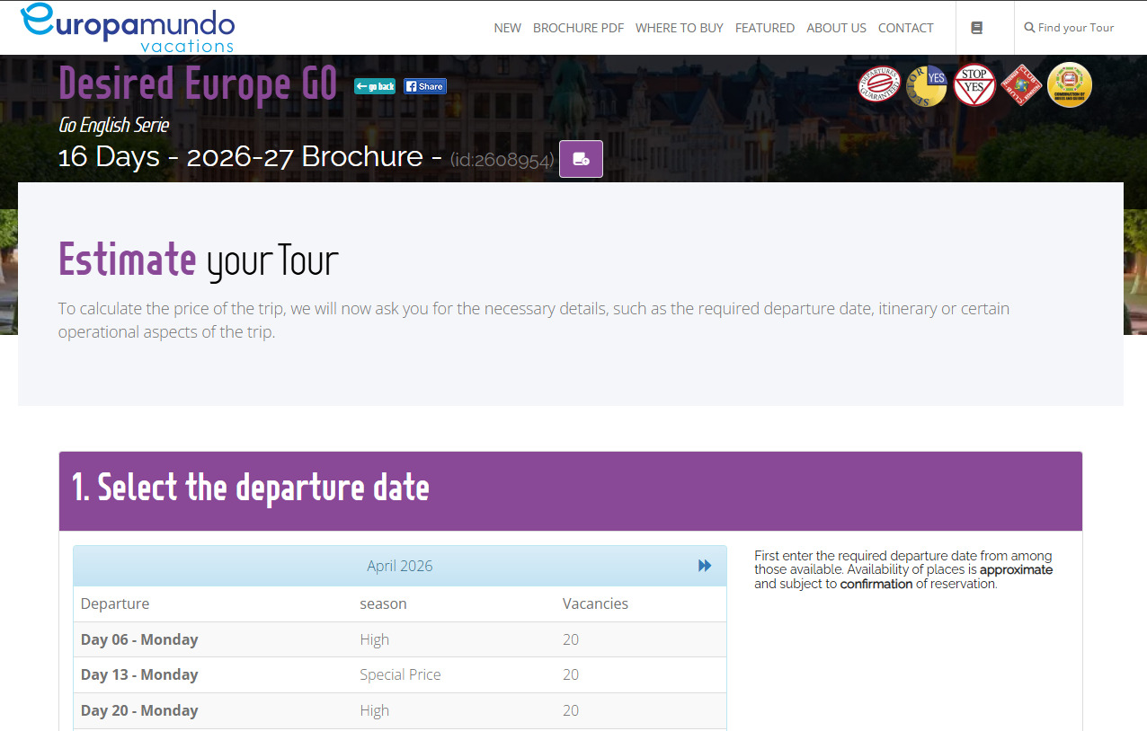Open the NEW menu item
Image resolution: width=1147 pixels, height=731 pixels.
click(507, 28)
